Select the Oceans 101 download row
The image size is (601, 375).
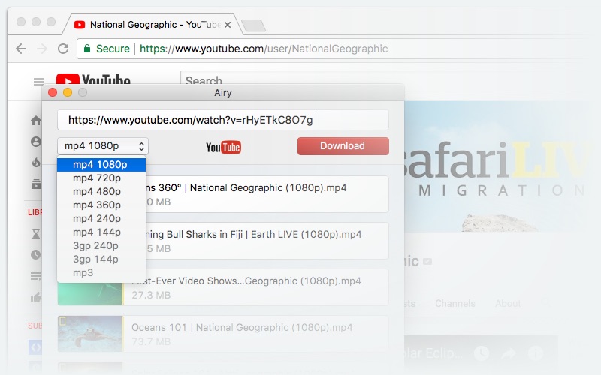[x=223, y=334]
